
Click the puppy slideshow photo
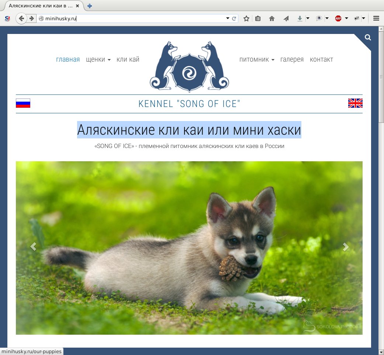pyautogui.click(x=189, y=248)
